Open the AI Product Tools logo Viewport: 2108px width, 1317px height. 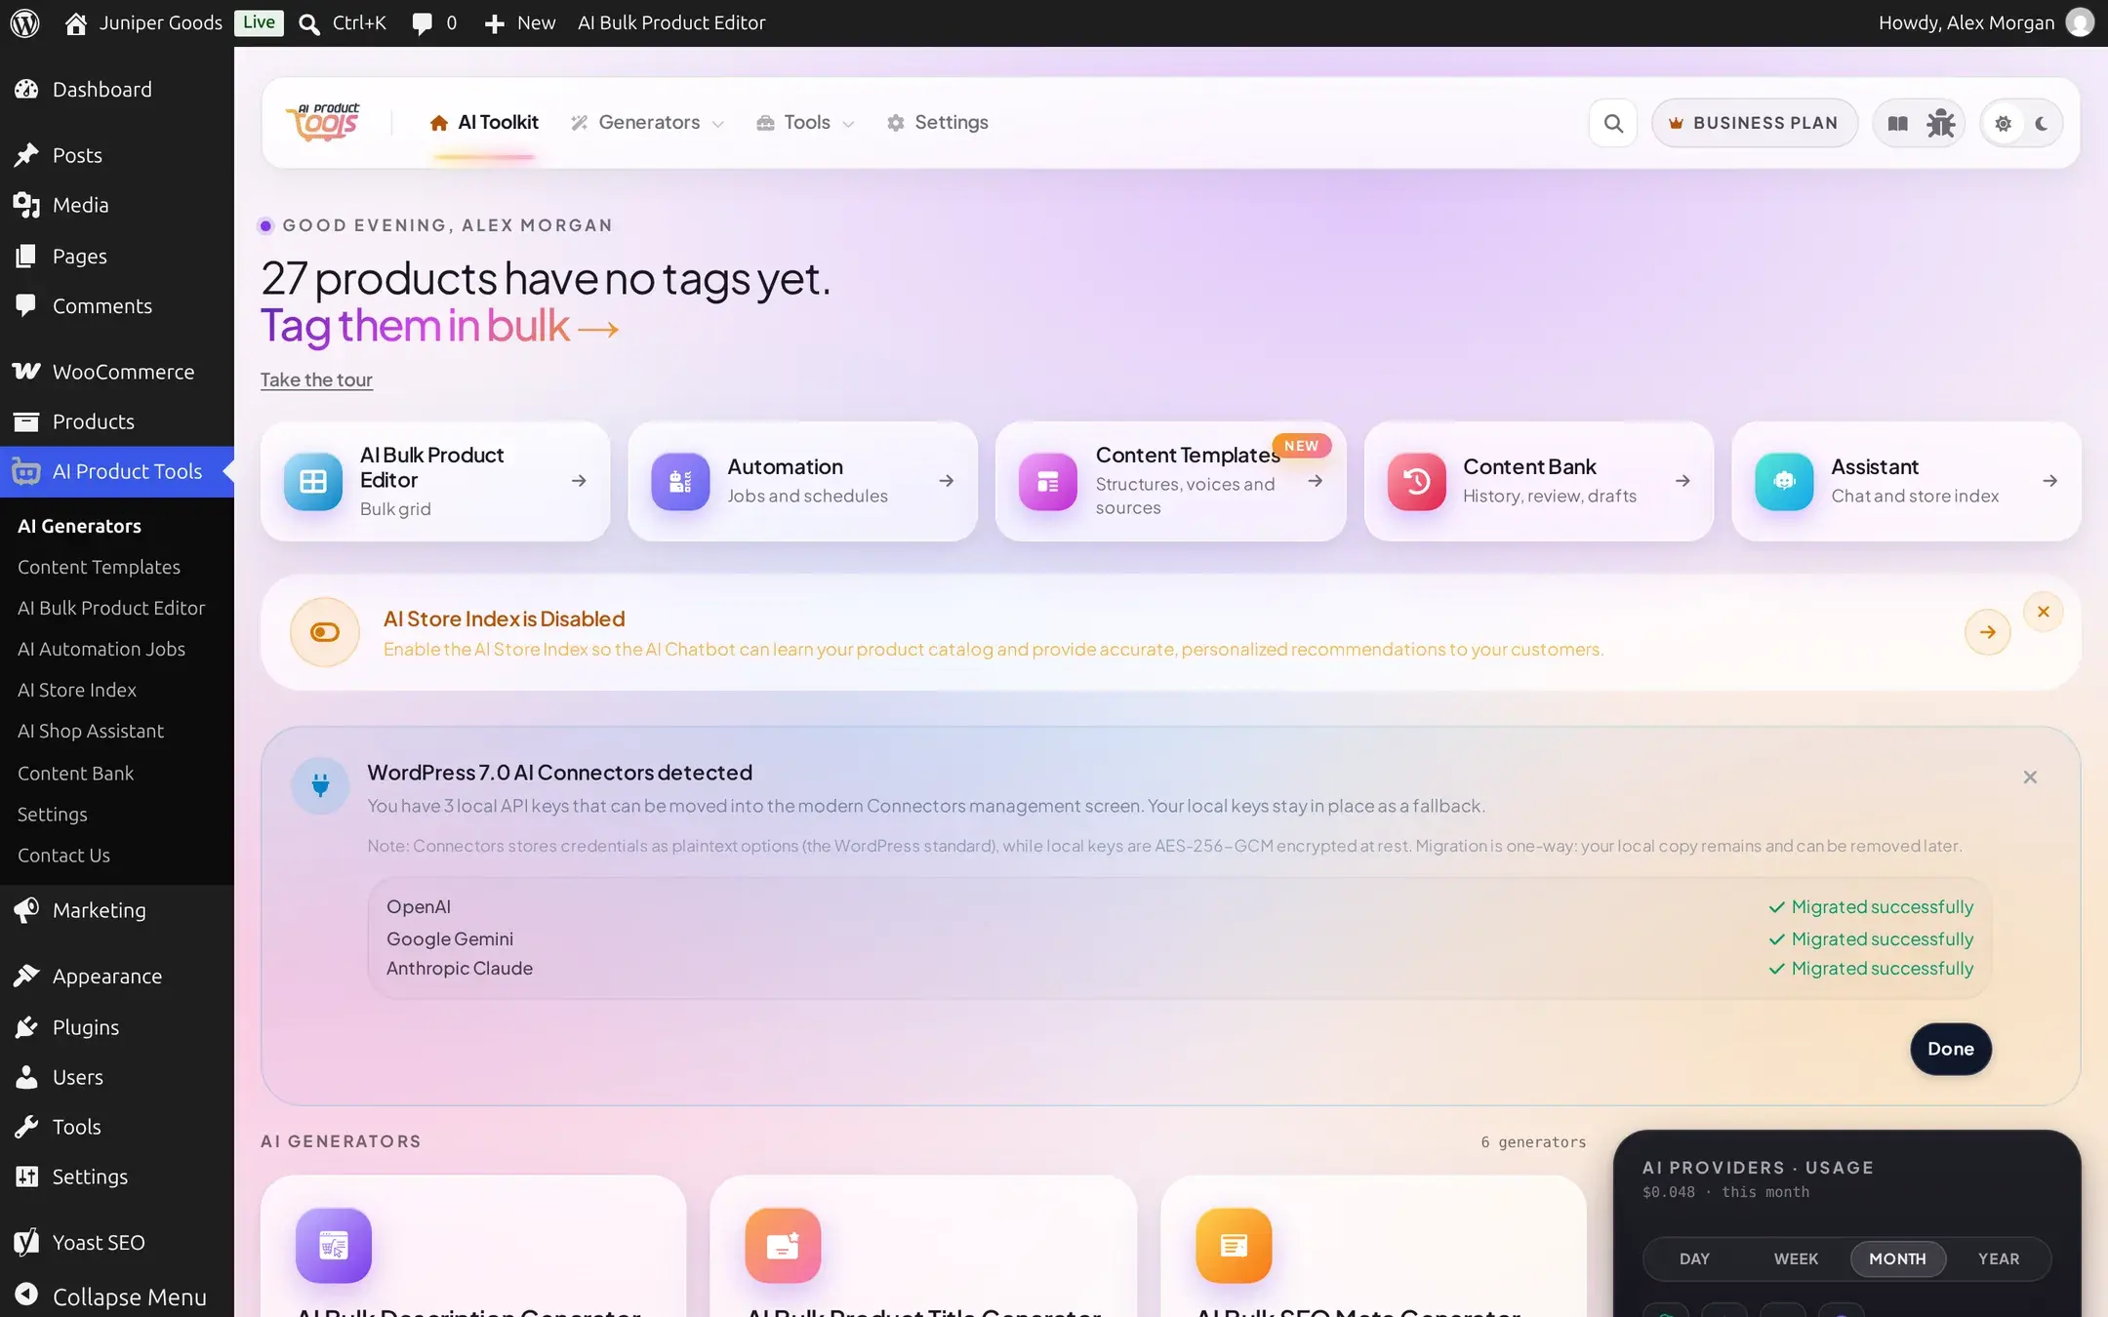pos(323,123)
